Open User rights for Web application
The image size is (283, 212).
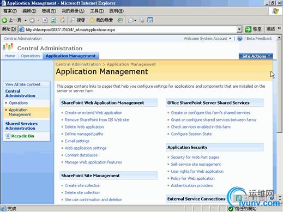[x=197, y=172]
